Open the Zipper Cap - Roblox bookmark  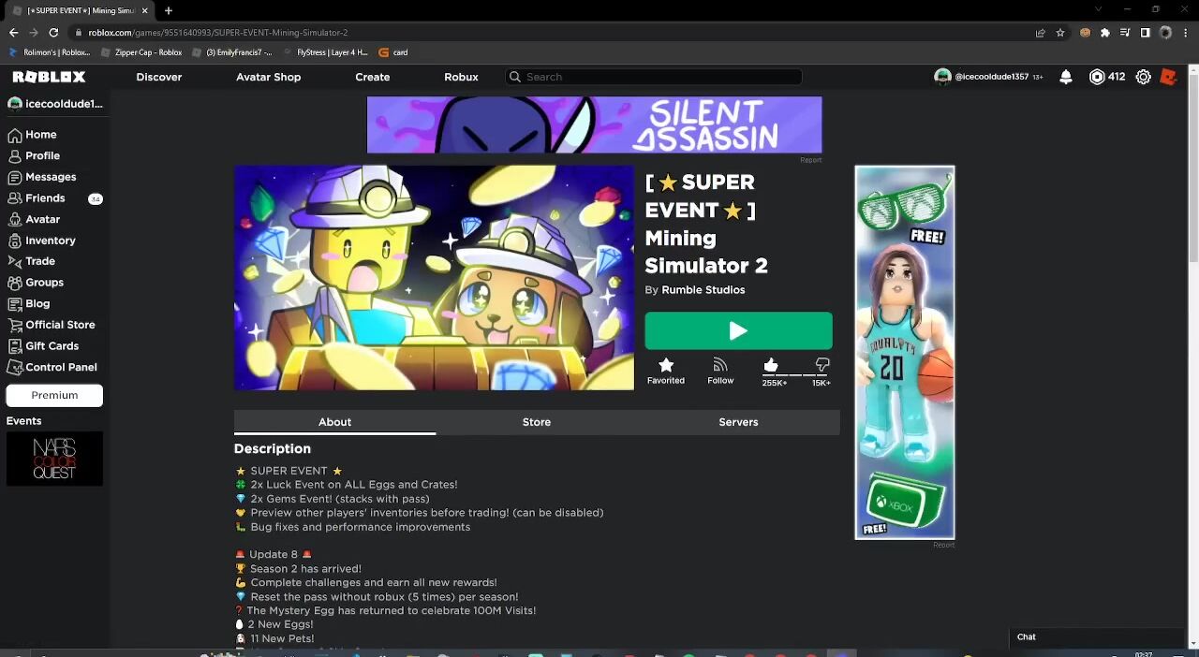tap(141, 52)
